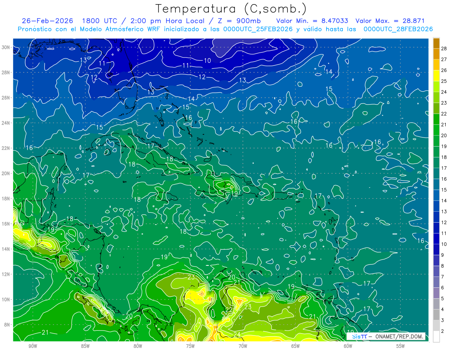
Task: Click the '0000UTC_28FEB2026' valid-until time
Action: (x=398, y=29)
